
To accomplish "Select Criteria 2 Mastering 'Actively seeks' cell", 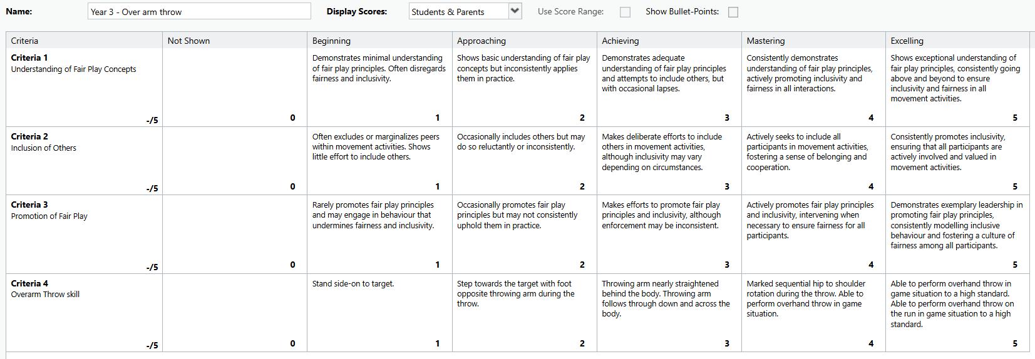I will (813, 161).
